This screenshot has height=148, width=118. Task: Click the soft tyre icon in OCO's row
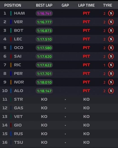[111, 48]
